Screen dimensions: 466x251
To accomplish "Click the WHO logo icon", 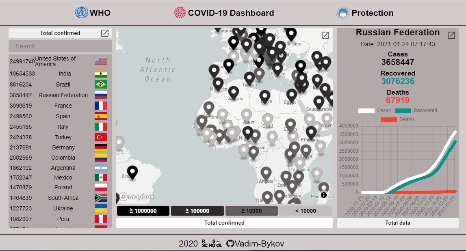I will [81, 13].
